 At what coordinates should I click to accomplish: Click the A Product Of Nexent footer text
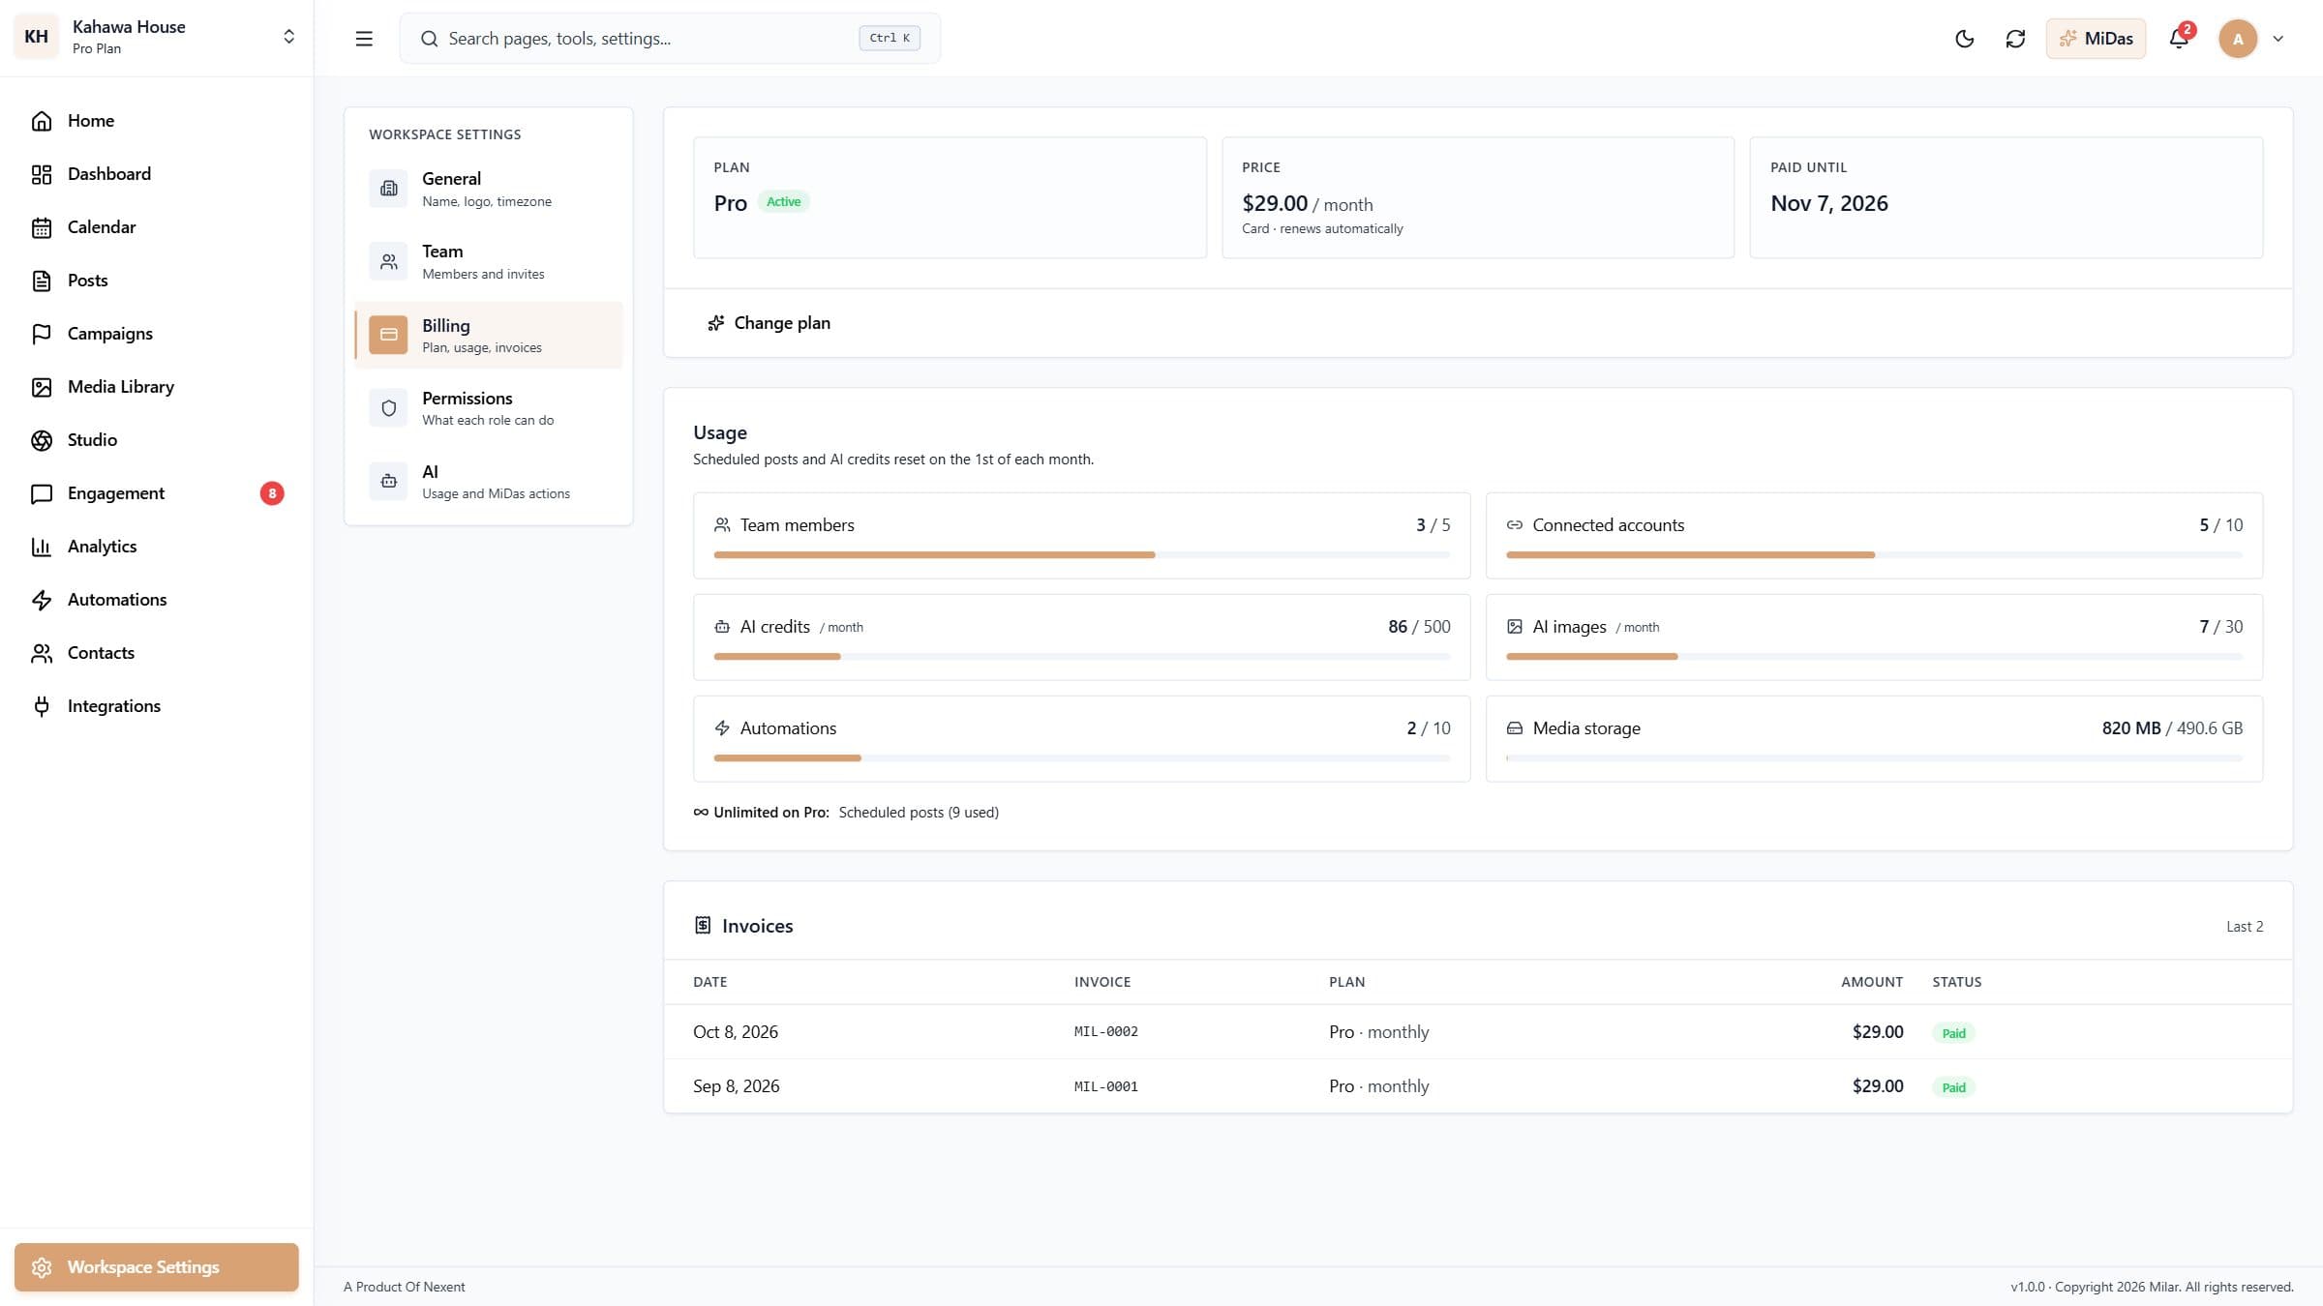pyautogui.click(x=404, y=1287)
